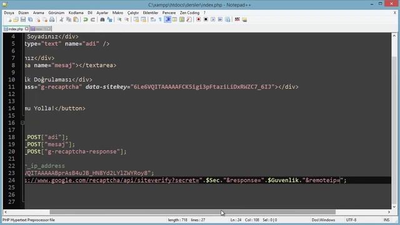Click the horizontal scrollbar left arrow

click(x=6, y=212)
